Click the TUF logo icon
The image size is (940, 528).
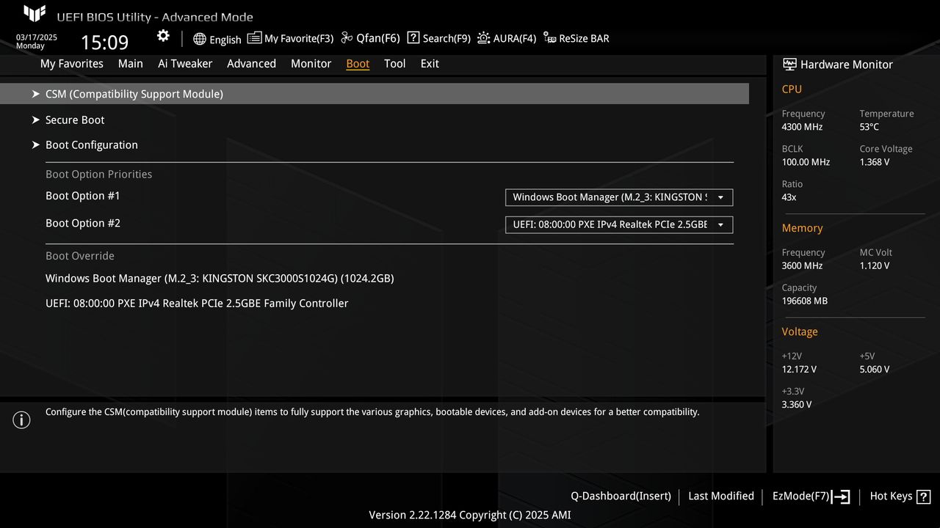point(35,14)
